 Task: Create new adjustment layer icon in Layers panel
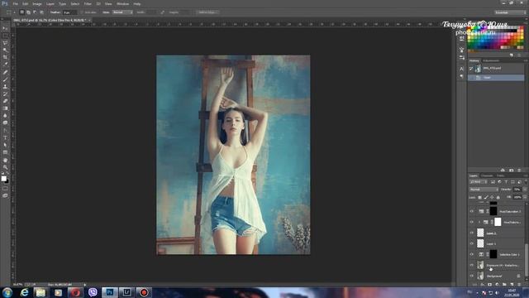tap(497, 285)
